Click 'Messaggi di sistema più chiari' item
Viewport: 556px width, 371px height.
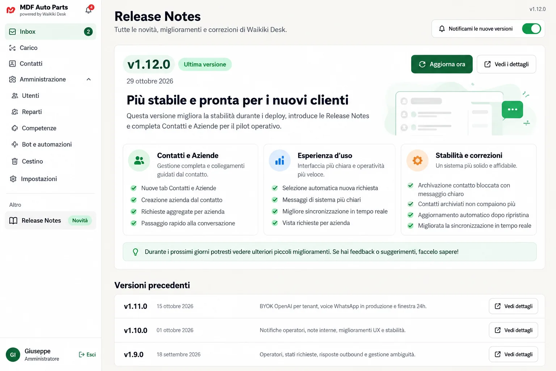[321, 200]
